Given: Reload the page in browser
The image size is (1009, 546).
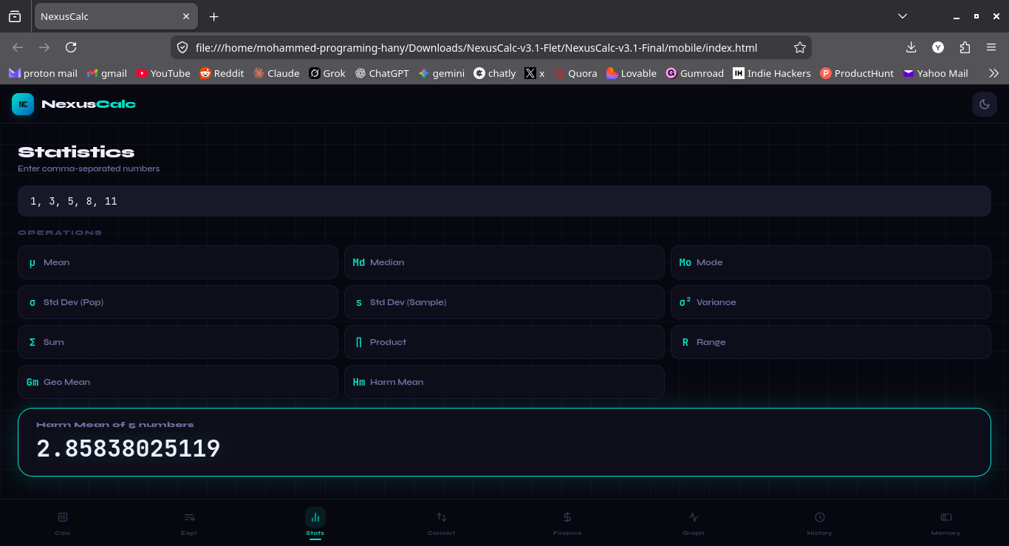Looking at the screenshot, I should point(71,47).
